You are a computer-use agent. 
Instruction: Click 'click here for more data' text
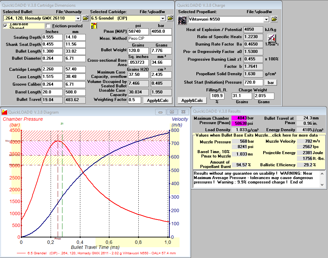pyautogui.click(x=295, y=135)
